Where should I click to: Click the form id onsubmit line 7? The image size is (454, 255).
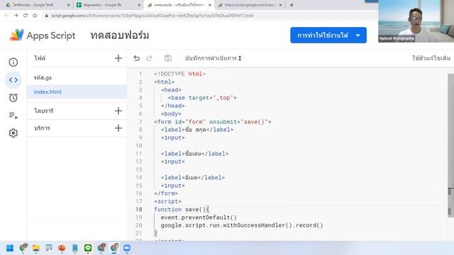point(213,122)
